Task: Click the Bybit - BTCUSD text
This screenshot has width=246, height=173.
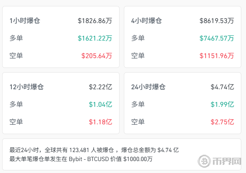Action: coord(89,159)
